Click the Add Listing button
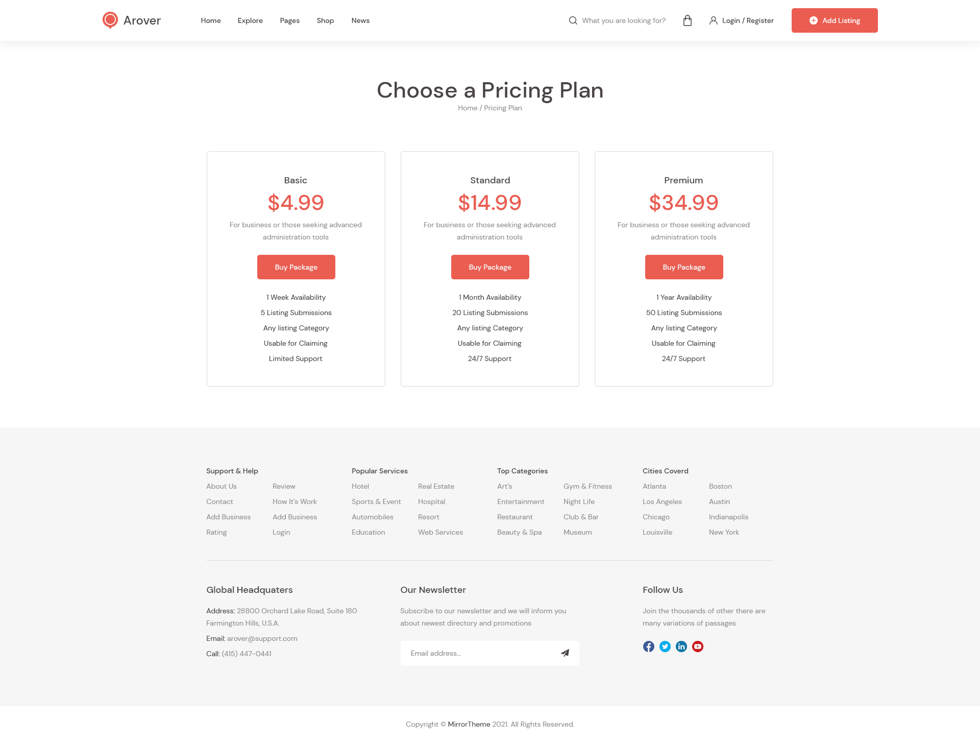This screenshot has width=980, height=742. (835, 20)
